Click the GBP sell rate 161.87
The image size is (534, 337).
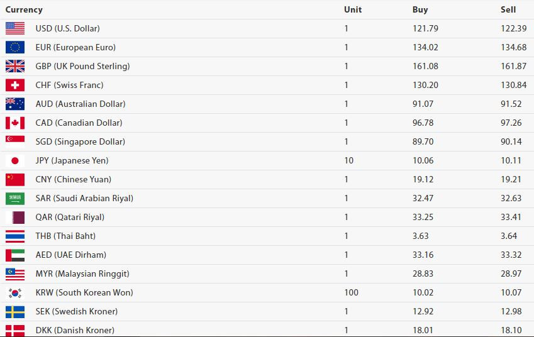pyautogui.click(x=514, y=66)
